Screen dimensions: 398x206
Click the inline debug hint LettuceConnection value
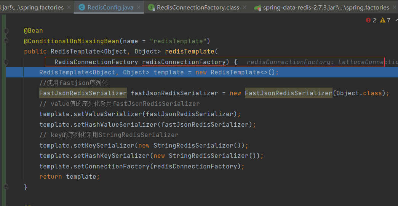click(x=368, y=62)
